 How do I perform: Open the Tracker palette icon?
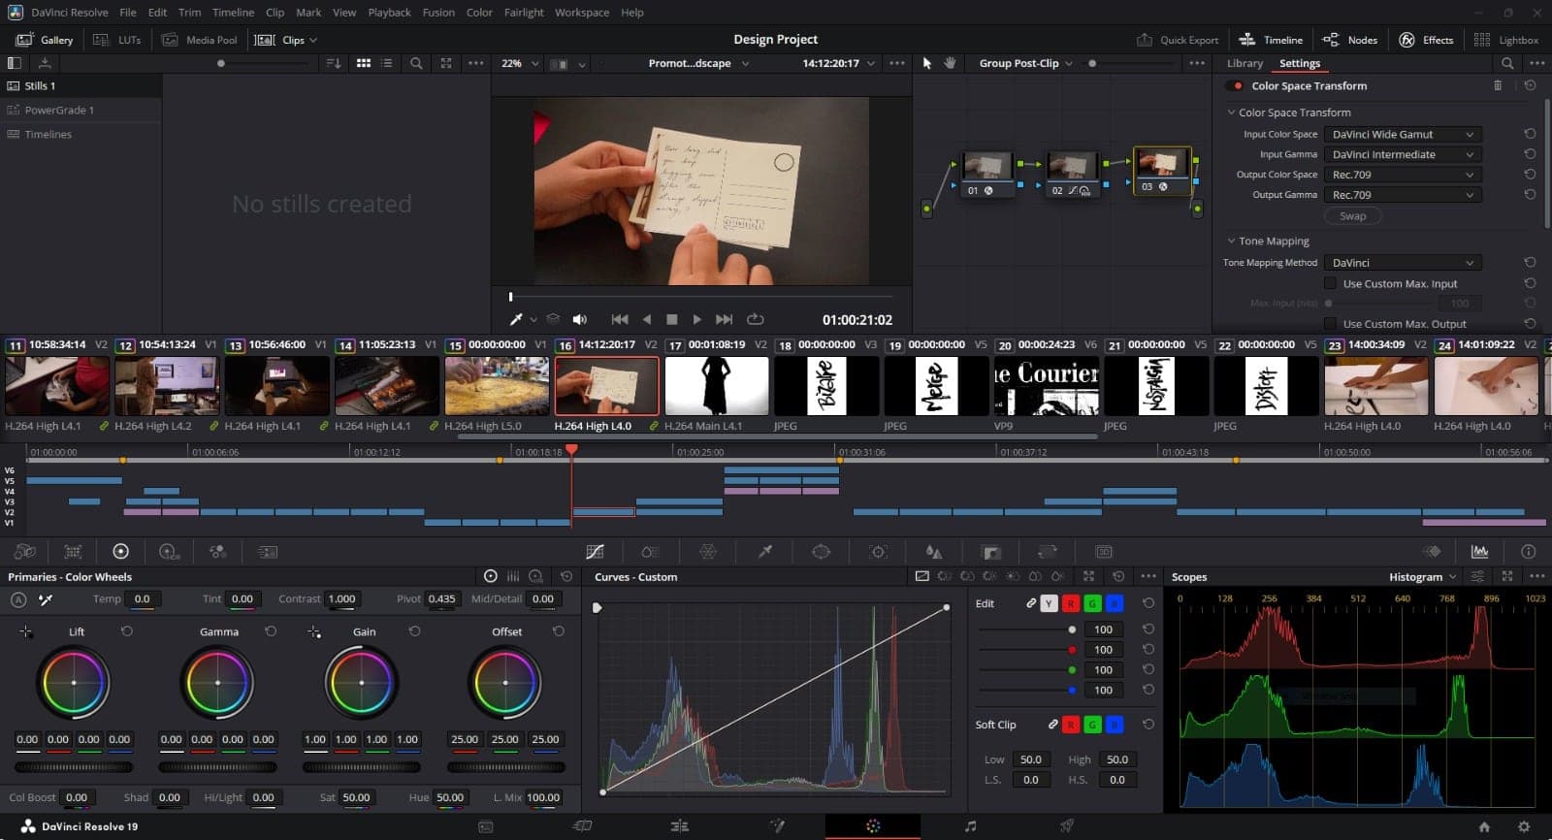(878, 552)
